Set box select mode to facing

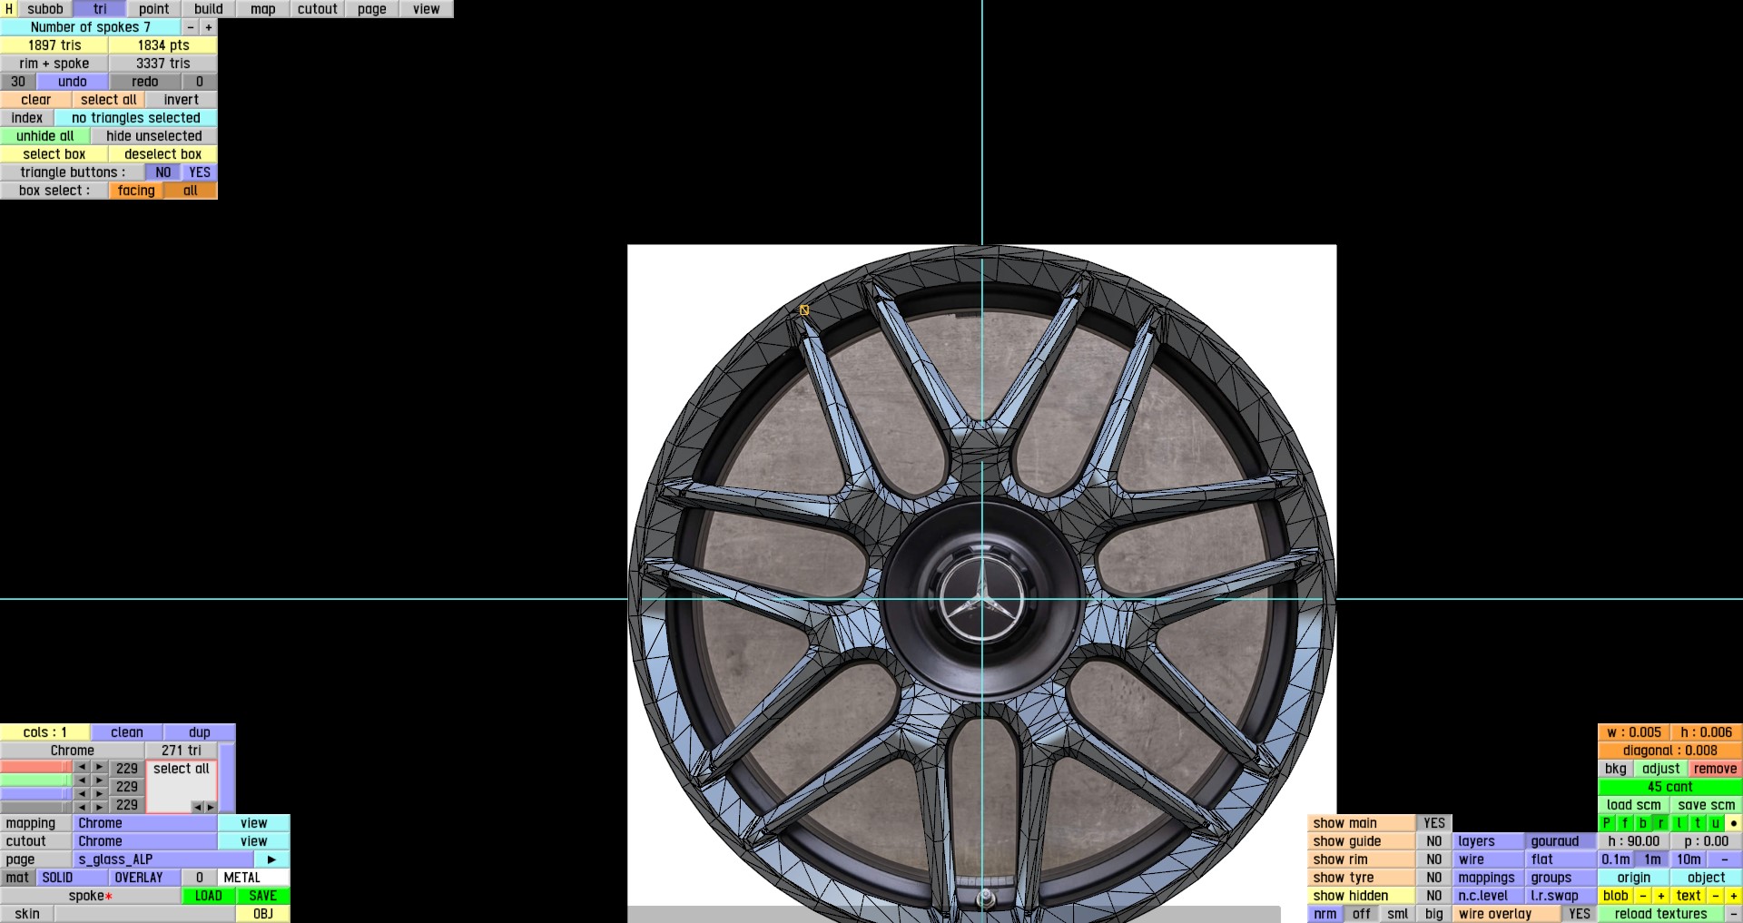[136, 191]
